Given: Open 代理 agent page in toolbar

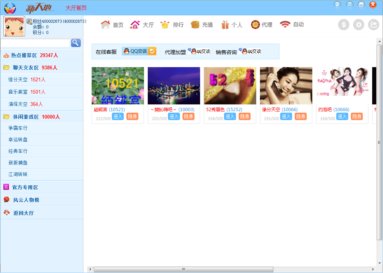Looking at the screenshot, I should [x=261, y=25].
